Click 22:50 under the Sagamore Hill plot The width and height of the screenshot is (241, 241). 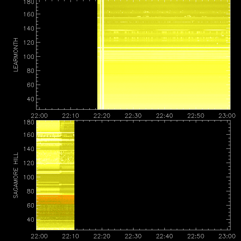(196, 236)
